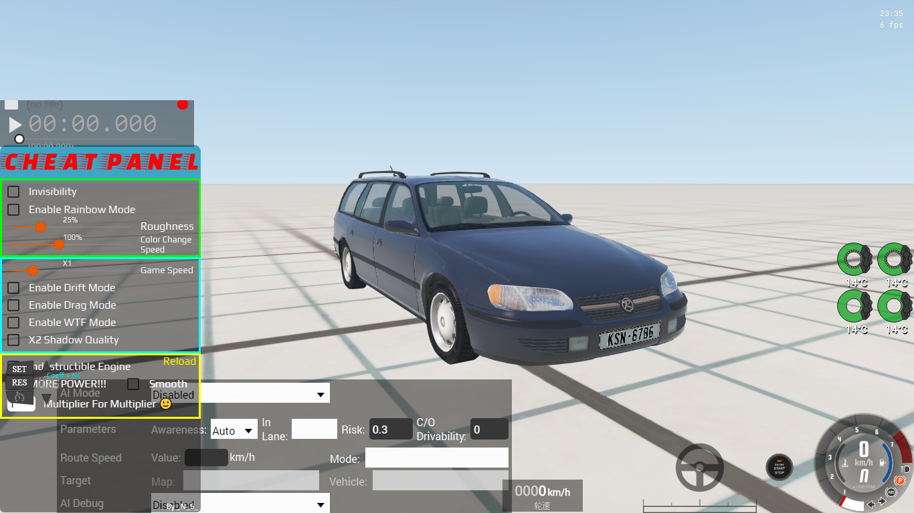This screenshot has height=513, width=914.
Task: Enable the Invisibility checkbox
Action: tap(13, 192)
